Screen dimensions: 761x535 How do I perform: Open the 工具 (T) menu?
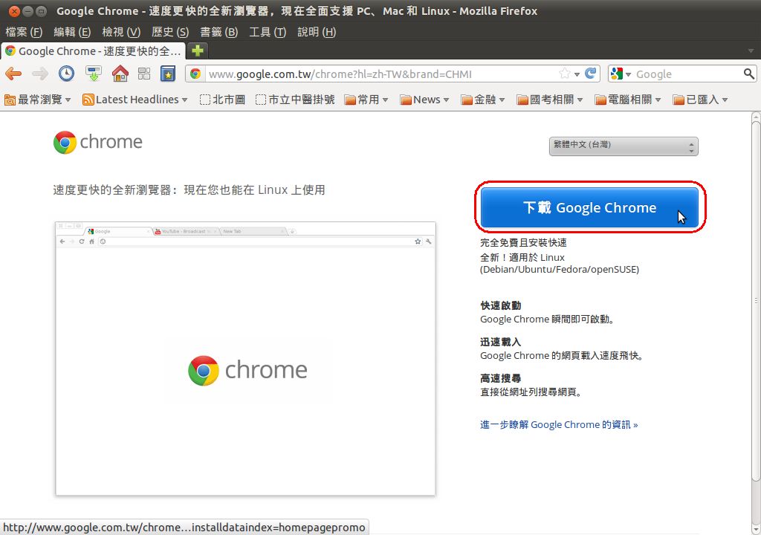pyautogui.click(x=268, y=32)
